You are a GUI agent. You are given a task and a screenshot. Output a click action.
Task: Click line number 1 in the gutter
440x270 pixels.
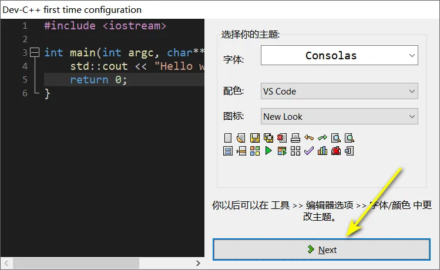click(x=25, y=26)
